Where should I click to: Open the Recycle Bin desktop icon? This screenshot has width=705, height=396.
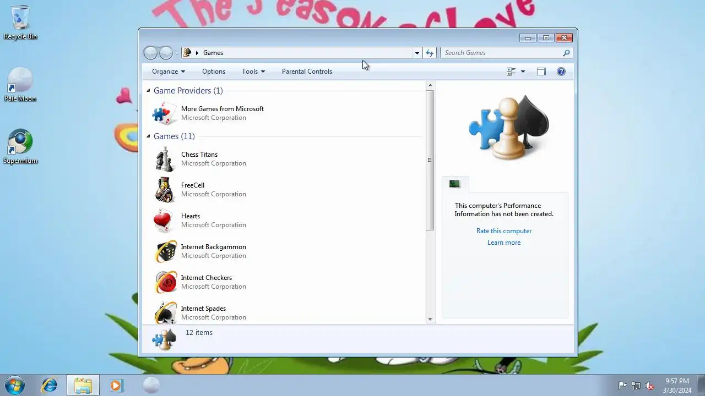tap(20, 23)
